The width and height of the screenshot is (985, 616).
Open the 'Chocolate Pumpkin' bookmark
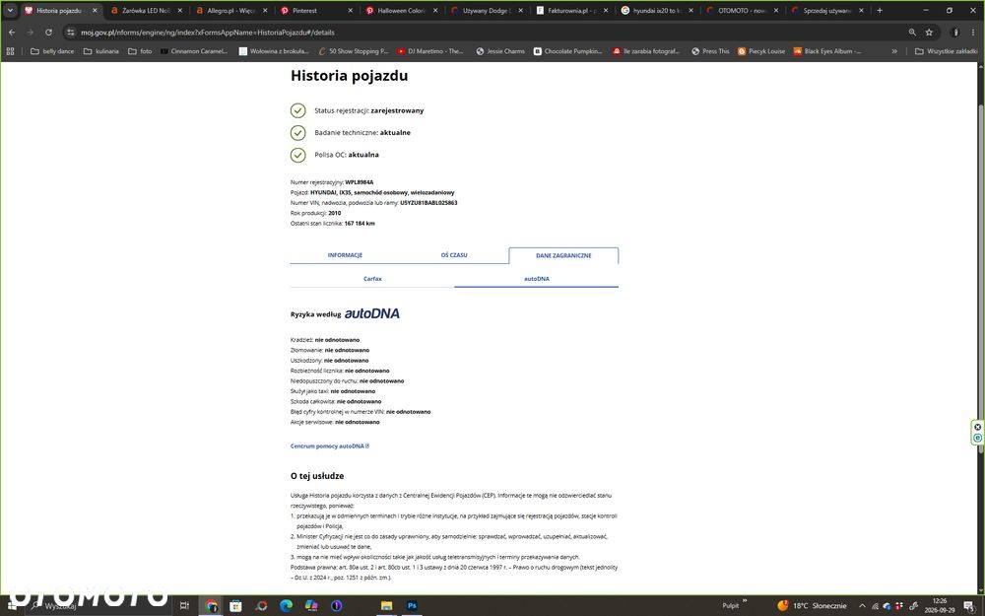(568, 51)
